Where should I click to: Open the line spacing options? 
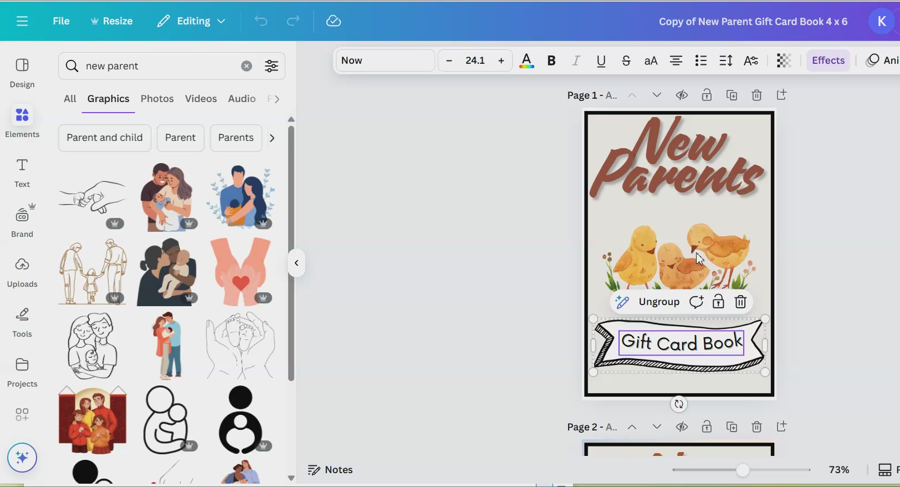tap(726, 60)
